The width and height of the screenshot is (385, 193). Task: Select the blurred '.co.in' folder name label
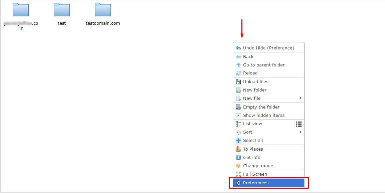pyautogui.click(x=21, y=26)
